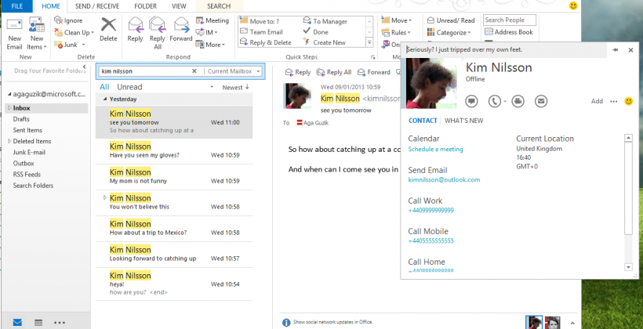Open the heya! email
Viewport: 643px width, 329px height.
click(174, 284)
